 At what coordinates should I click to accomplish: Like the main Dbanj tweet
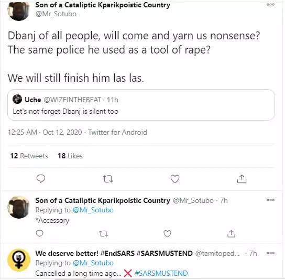(175, 179)
